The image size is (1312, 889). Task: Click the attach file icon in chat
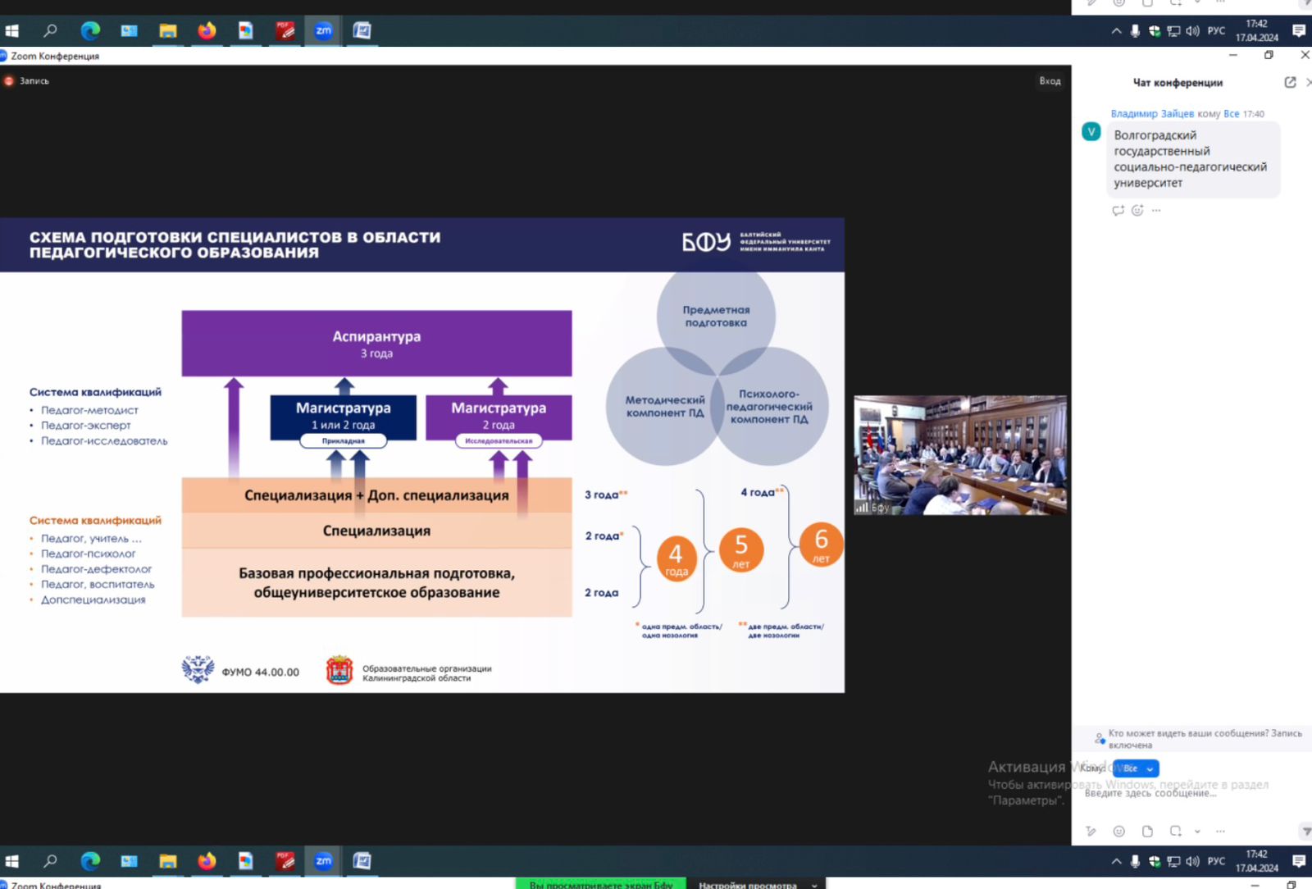1147,831
